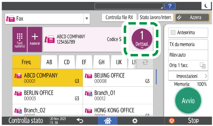Toggle the TX da memoria option
This screenshot has width=213, height=126.
(186, 44)
